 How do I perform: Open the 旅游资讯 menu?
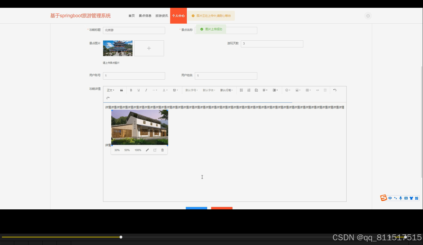point(162,16)
